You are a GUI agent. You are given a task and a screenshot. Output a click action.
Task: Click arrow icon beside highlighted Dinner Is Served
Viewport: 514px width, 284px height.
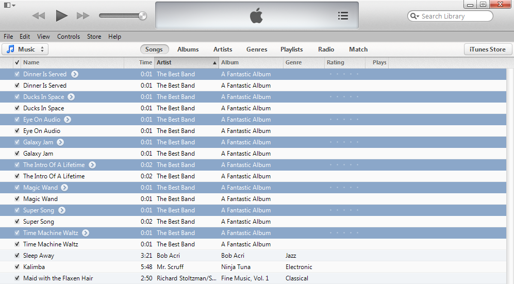pos(75,74)
